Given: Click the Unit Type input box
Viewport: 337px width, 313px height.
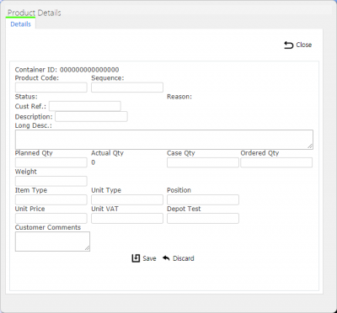Looking at the screenshot, I should click(127, 199).
